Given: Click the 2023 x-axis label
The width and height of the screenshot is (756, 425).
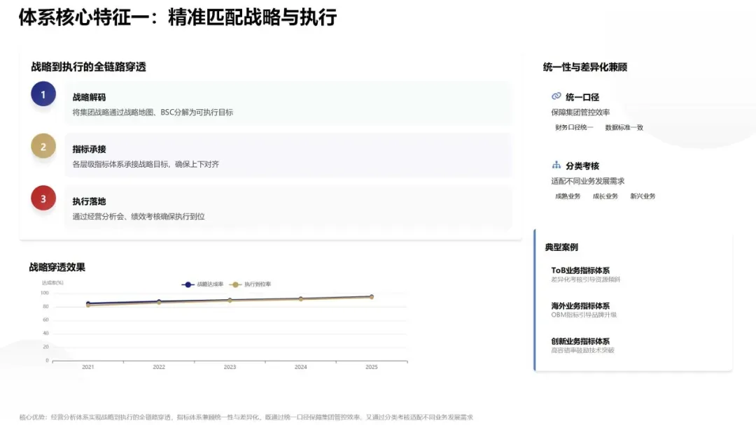Looking at the screenshot, I should (230, 367).
